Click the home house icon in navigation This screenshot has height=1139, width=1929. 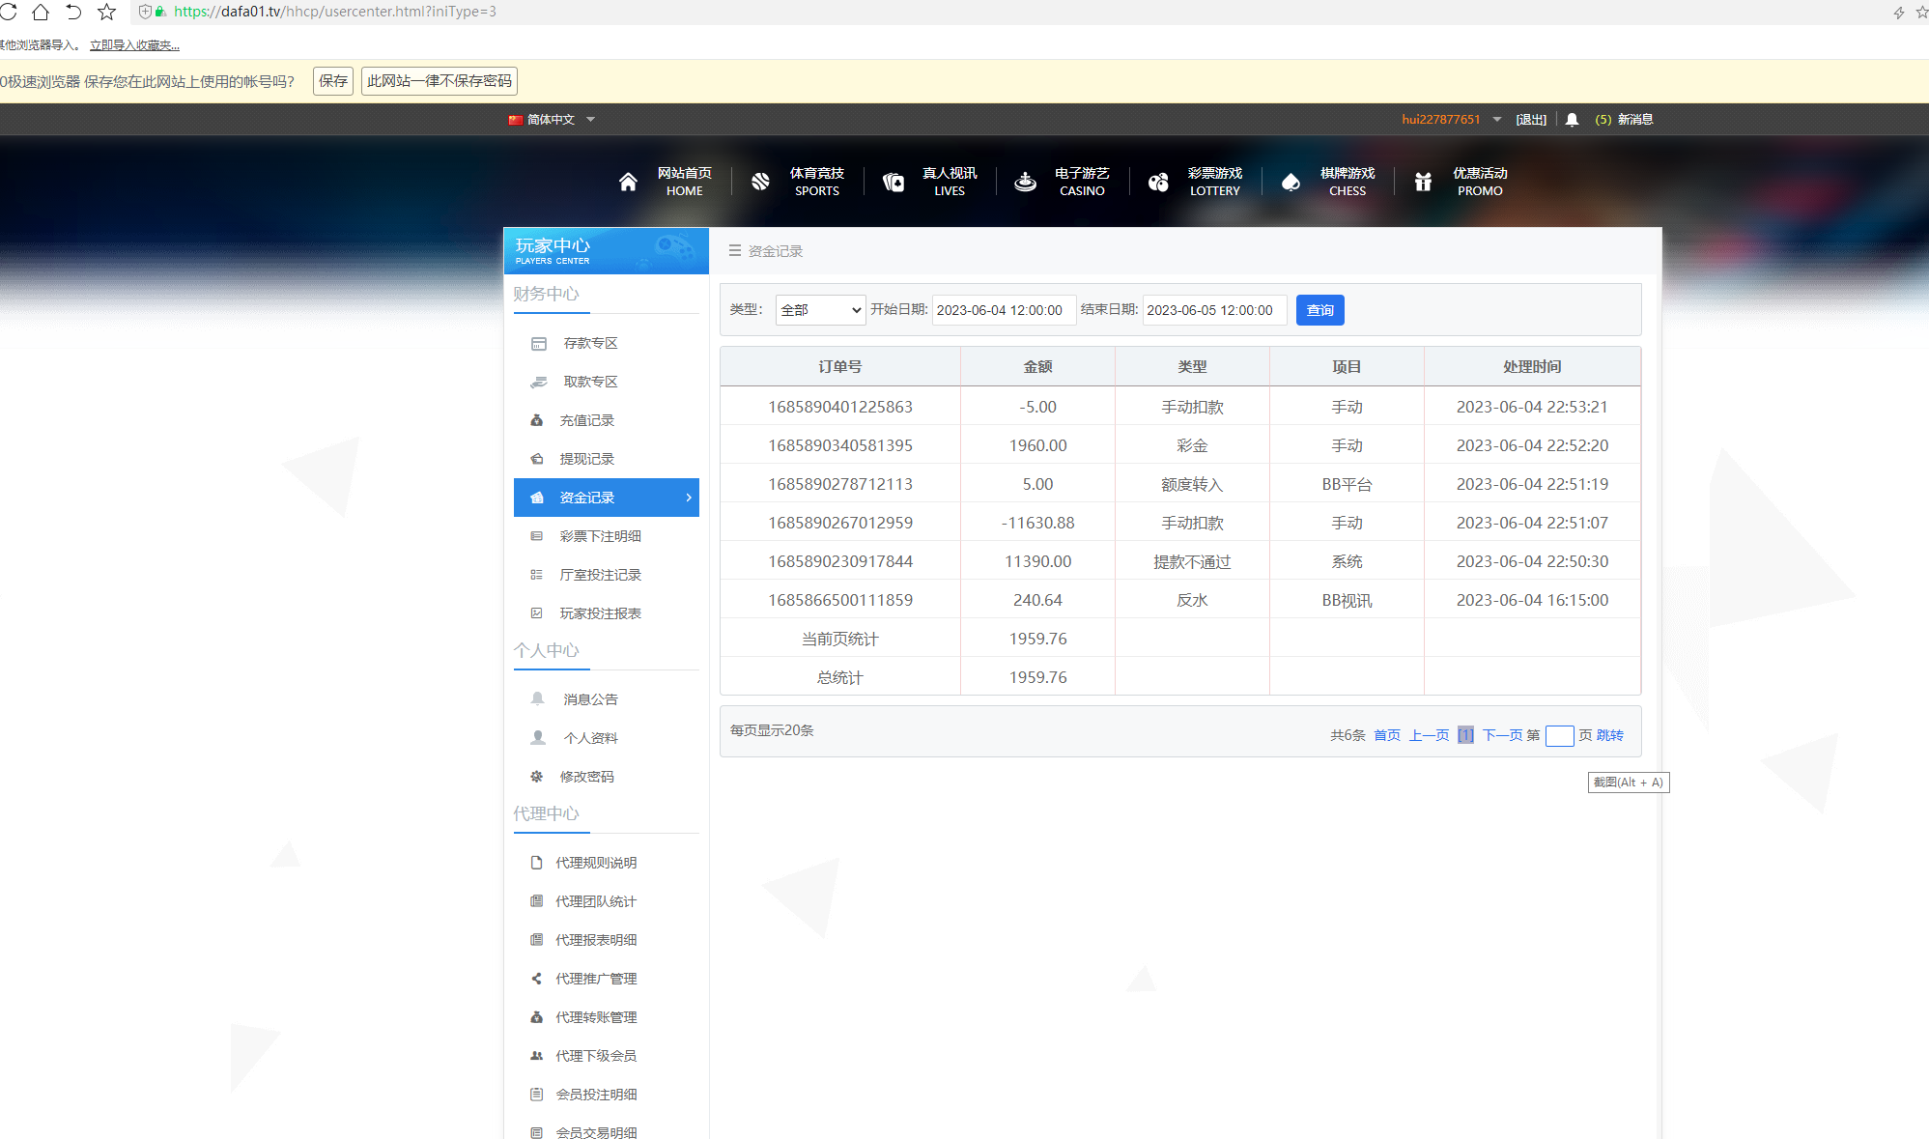click(x=628, y=182)
